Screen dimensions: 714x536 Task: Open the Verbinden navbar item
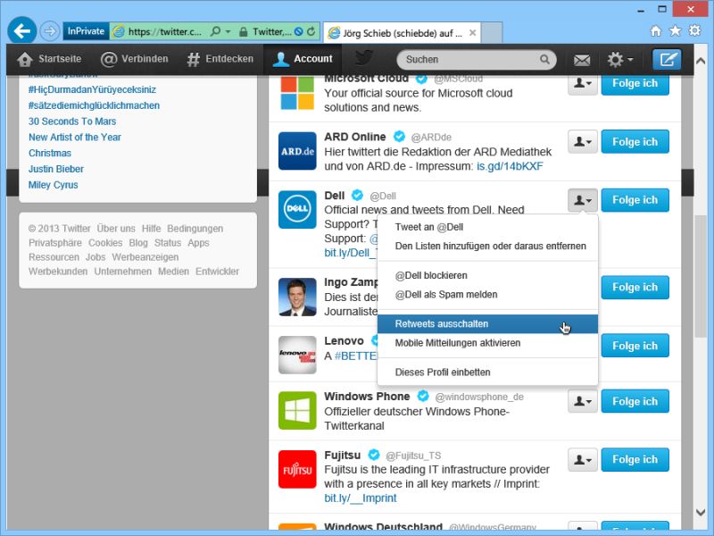(x=135, y=59)
